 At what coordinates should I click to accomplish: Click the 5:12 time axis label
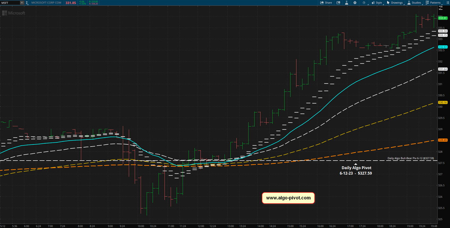pyautogui.click(x=3, y=226)
